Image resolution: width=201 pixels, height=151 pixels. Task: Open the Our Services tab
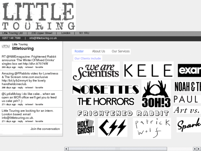pyautogui.click(x=121, y=51)
